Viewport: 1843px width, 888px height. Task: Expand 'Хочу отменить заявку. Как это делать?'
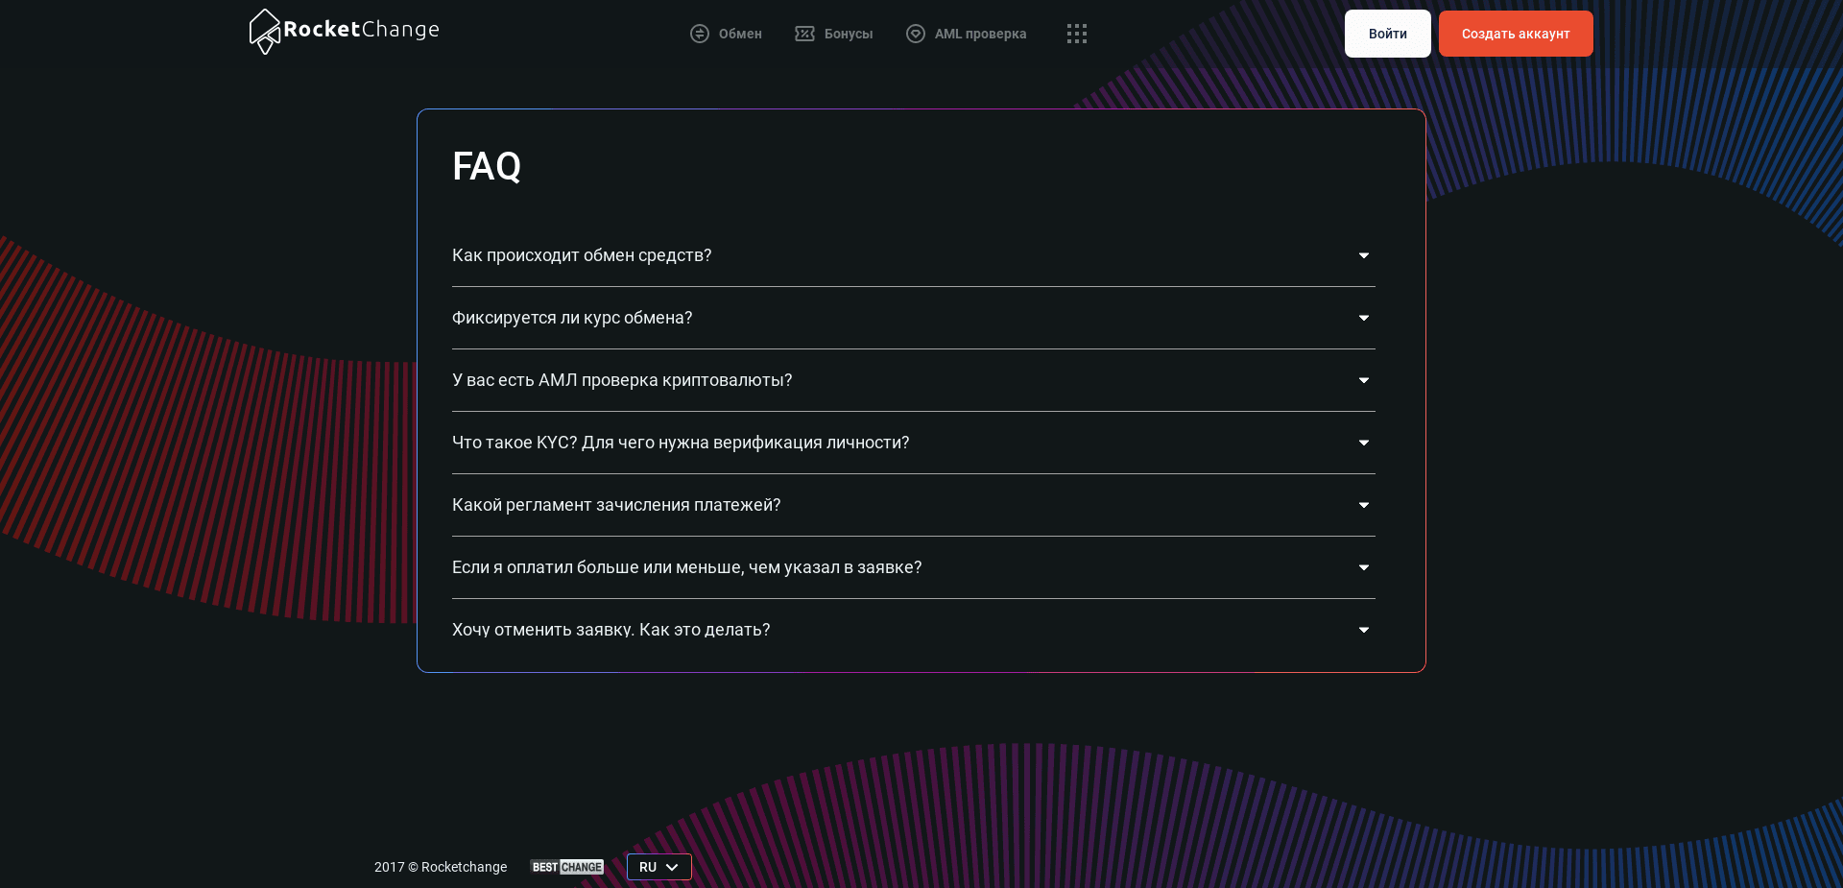pos(1363,630)
